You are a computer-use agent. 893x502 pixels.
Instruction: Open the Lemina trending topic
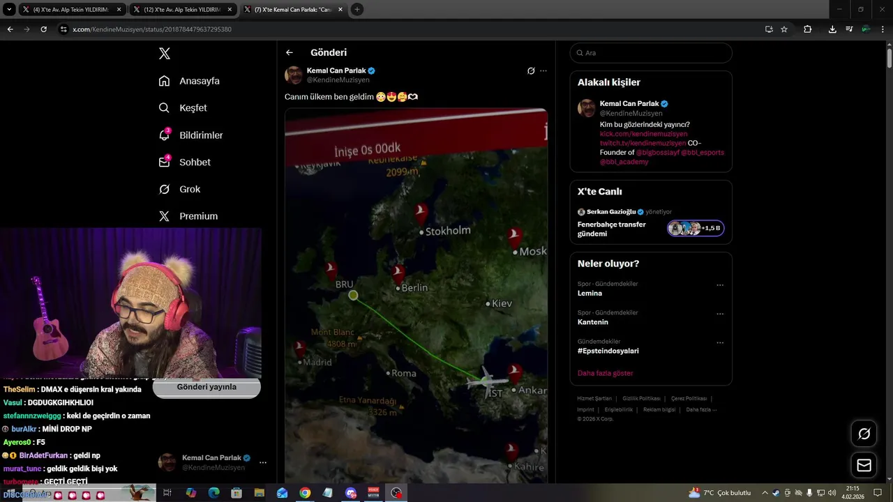coord(590,294)
